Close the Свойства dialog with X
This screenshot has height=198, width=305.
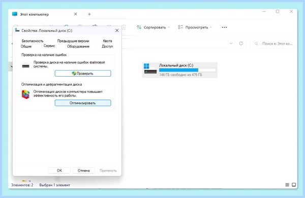pos(117,30)
